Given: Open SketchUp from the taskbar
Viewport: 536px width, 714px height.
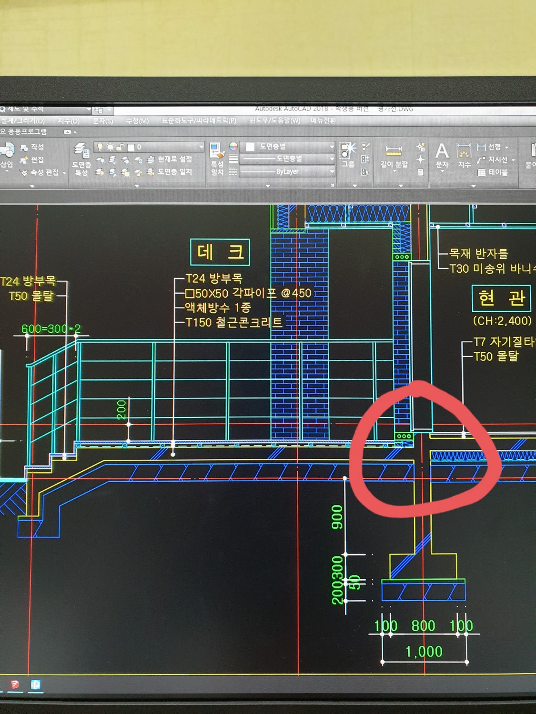Looking at the screenshot, I should click(15, 685).
